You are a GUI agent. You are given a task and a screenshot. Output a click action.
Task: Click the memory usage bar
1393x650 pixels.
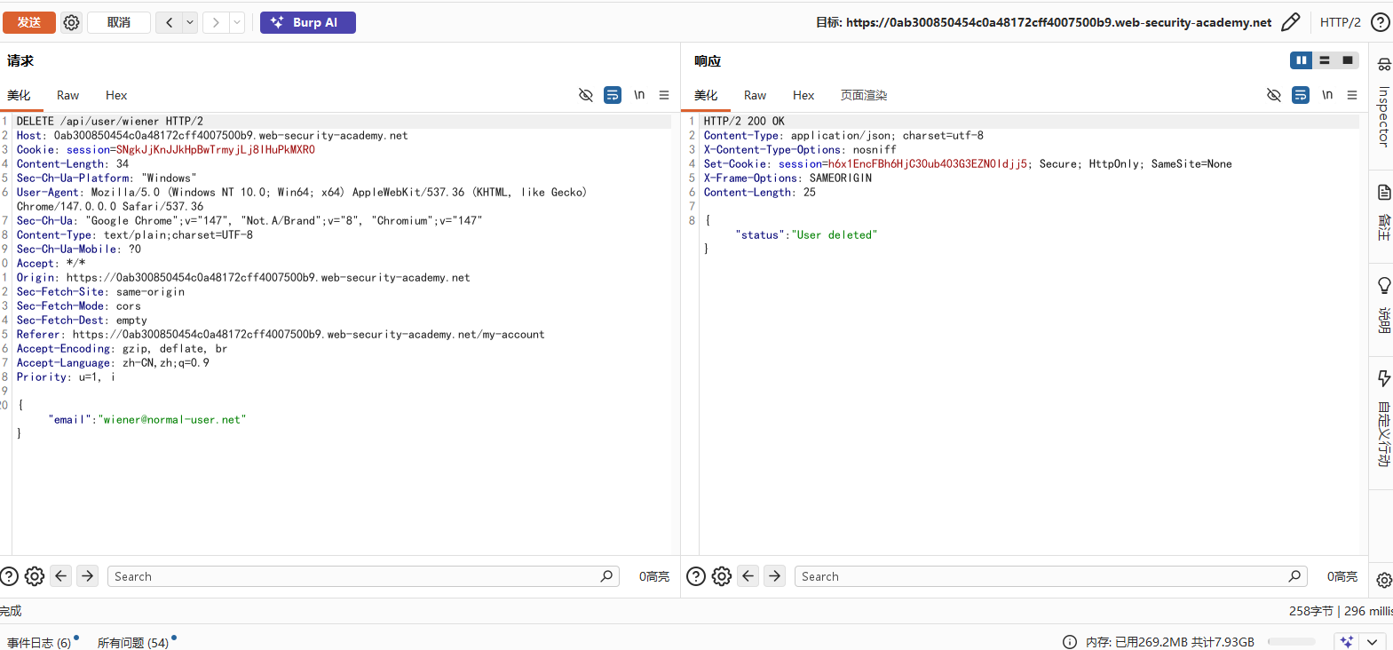click(1293, 641)
